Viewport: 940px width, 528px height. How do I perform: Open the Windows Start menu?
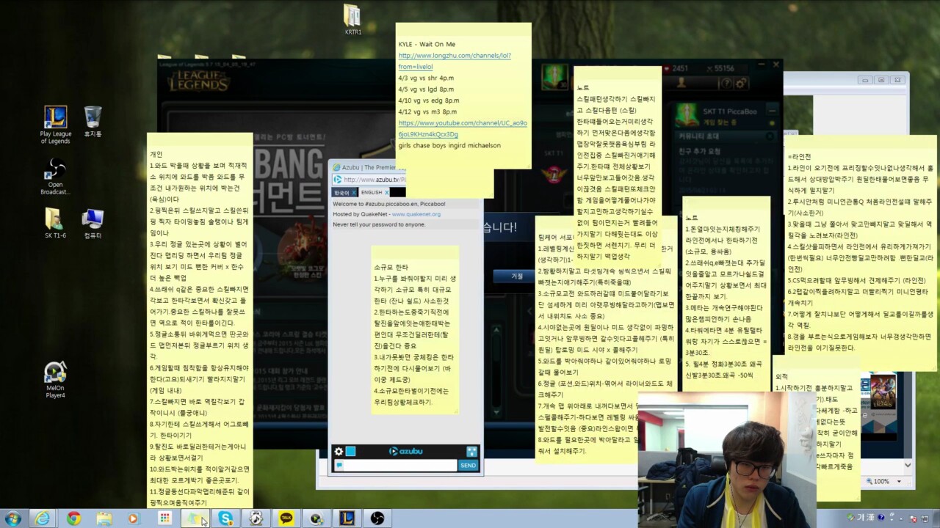click(x=12, y=518)
